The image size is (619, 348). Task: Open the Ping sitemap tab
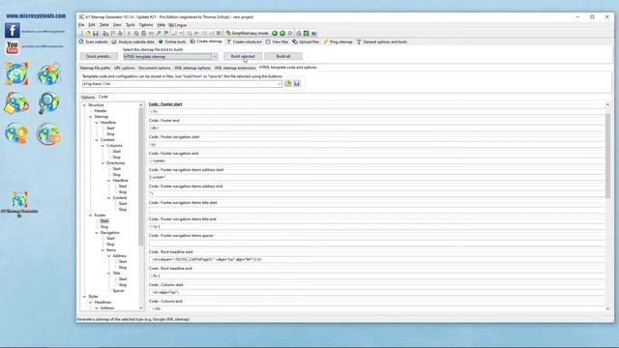coord(338,42)
